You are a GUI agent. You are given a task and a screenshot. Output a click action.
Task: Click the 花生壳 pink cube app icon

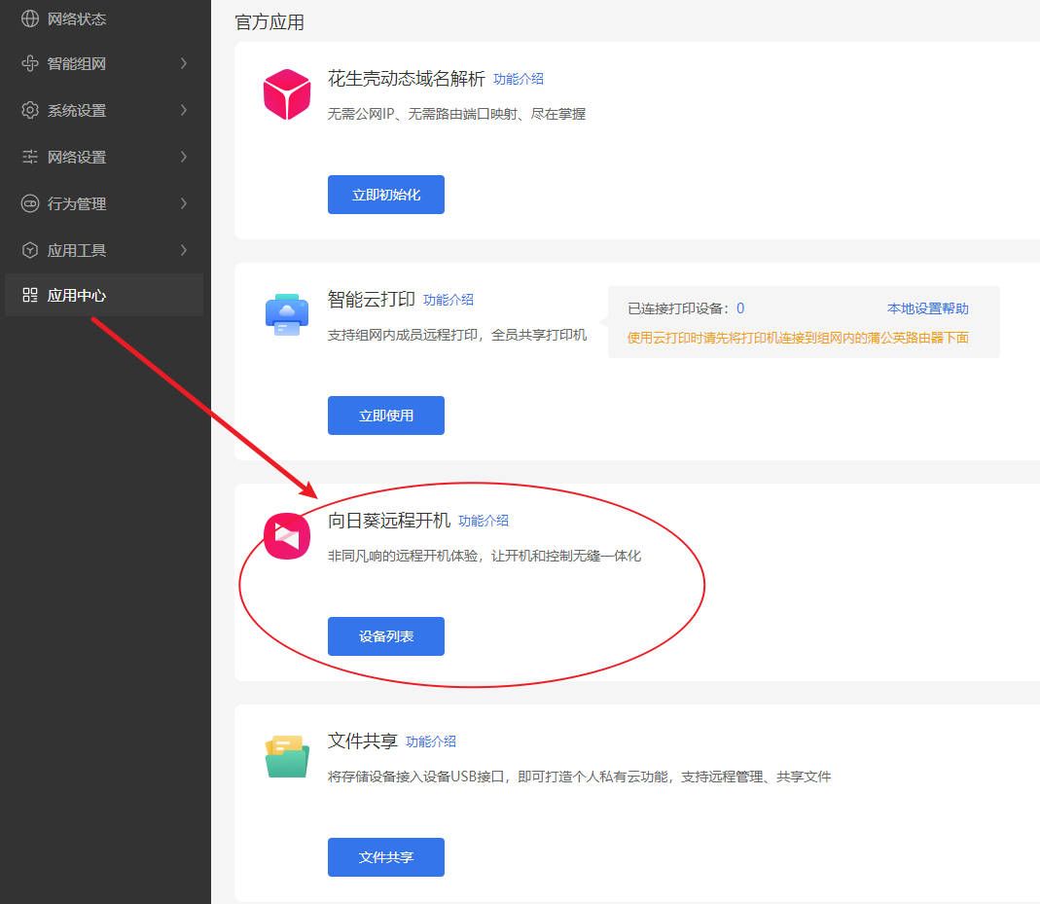(x=287, y=94)
